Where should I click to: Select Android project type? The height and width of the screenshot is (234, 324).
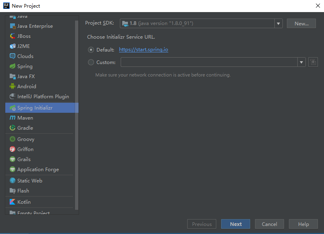40,86
